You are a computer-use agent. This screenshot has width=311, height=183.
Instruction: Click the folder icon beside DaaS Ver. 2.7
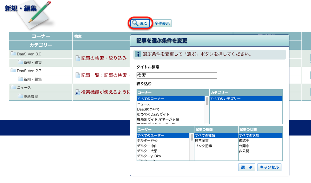click(x=13, y=71)
